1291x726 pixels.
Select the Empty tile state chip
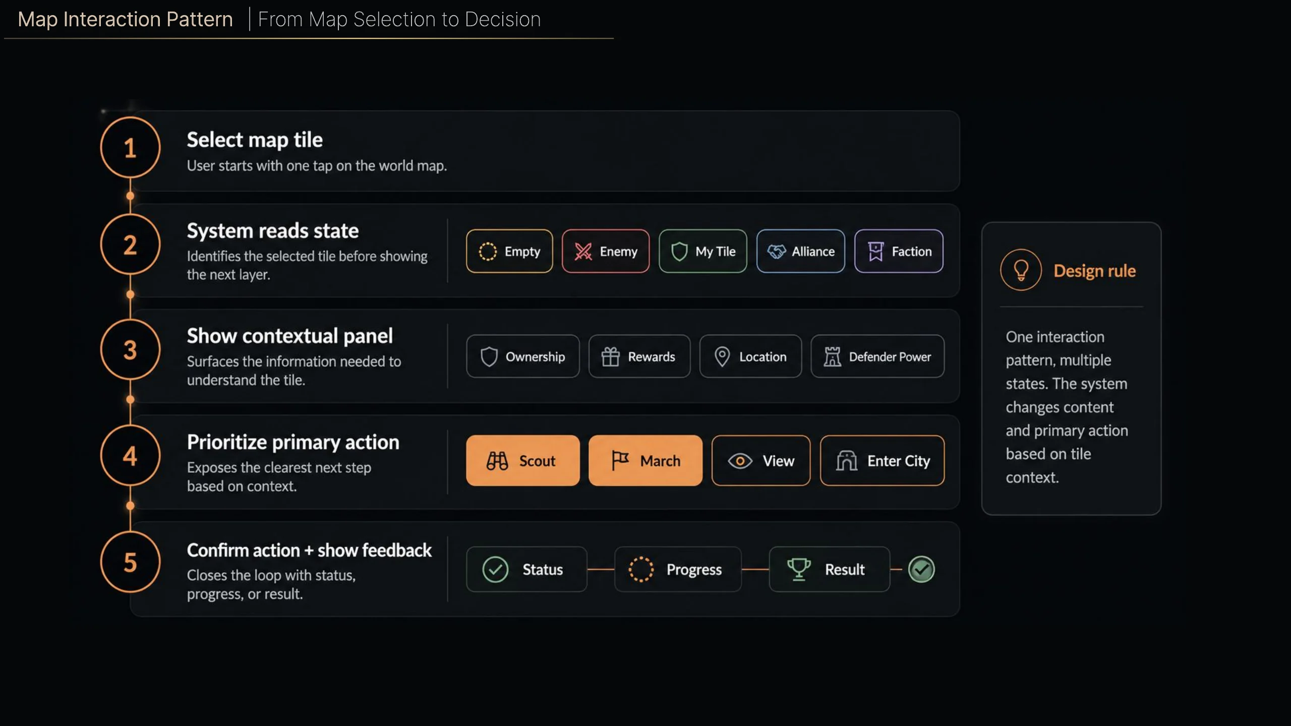click(509, 251)
